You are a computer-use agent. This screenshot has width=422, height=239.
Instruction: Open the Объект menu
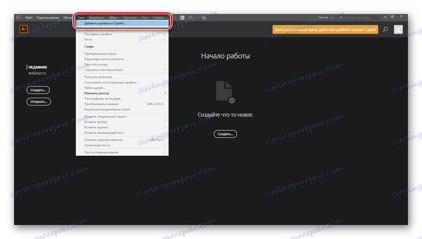[68, 18]
